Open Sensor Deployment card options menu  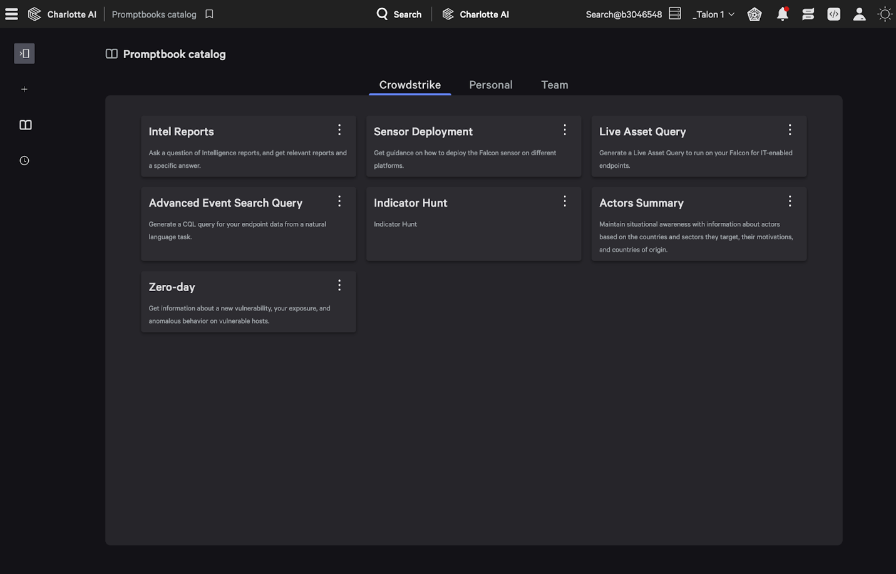point(565,130)
